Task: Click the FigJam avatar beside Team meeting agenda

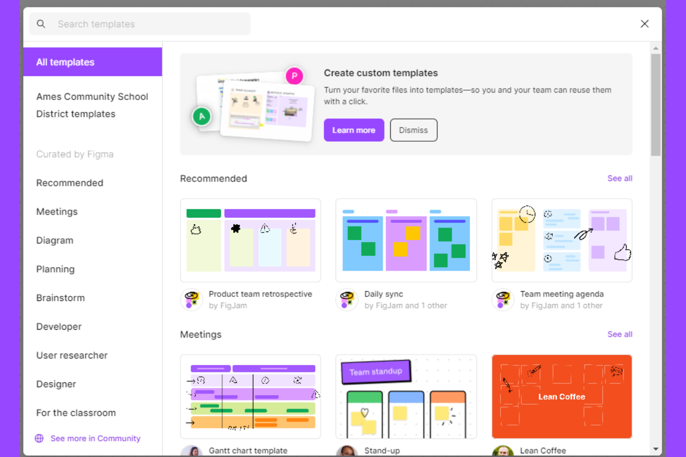Action: (503, 299)
